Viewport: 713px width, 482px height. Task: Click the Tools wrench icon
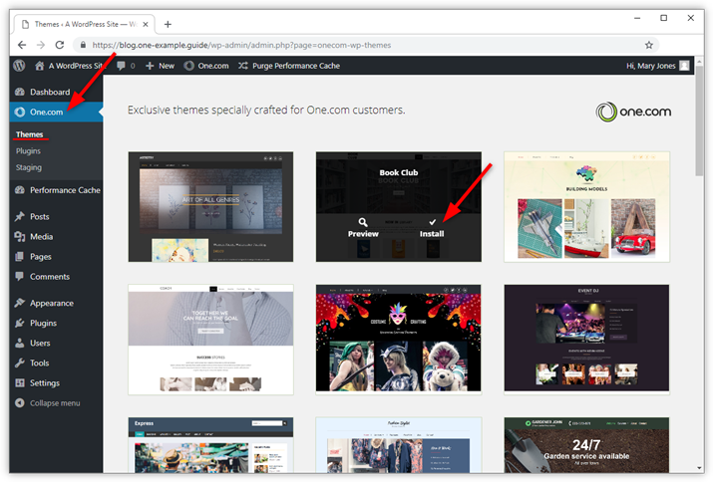pyautogui.click(x=20, y=362)
